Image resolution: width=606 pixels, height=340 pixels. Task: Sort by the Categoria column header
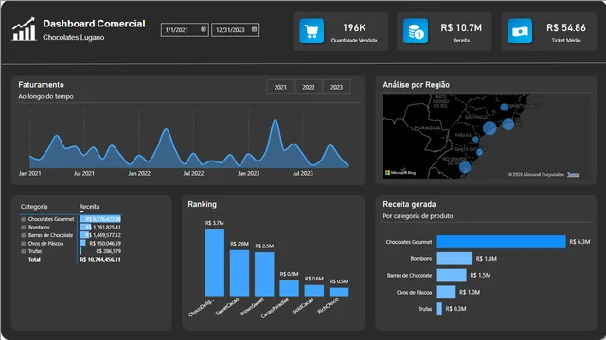(34, 207)
